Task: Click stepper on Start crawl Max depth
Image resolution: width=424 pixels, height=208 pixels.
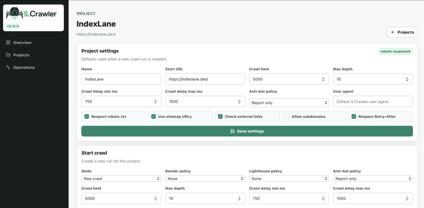Action: click(x=239, y=198)
